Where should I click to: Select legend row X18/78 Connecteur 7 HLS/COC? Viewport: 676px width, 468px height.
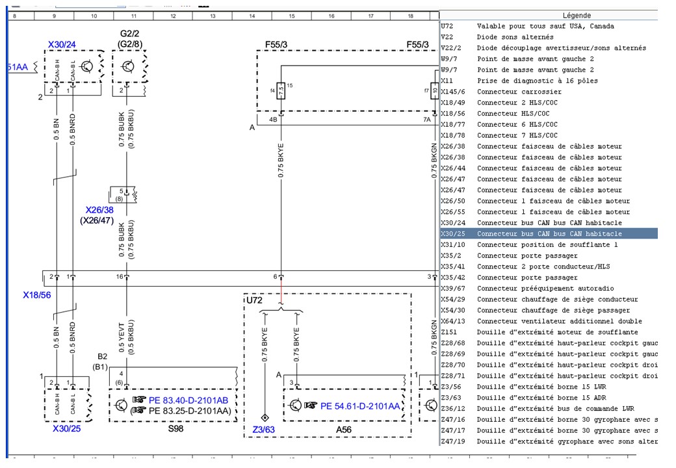(549, 135)
